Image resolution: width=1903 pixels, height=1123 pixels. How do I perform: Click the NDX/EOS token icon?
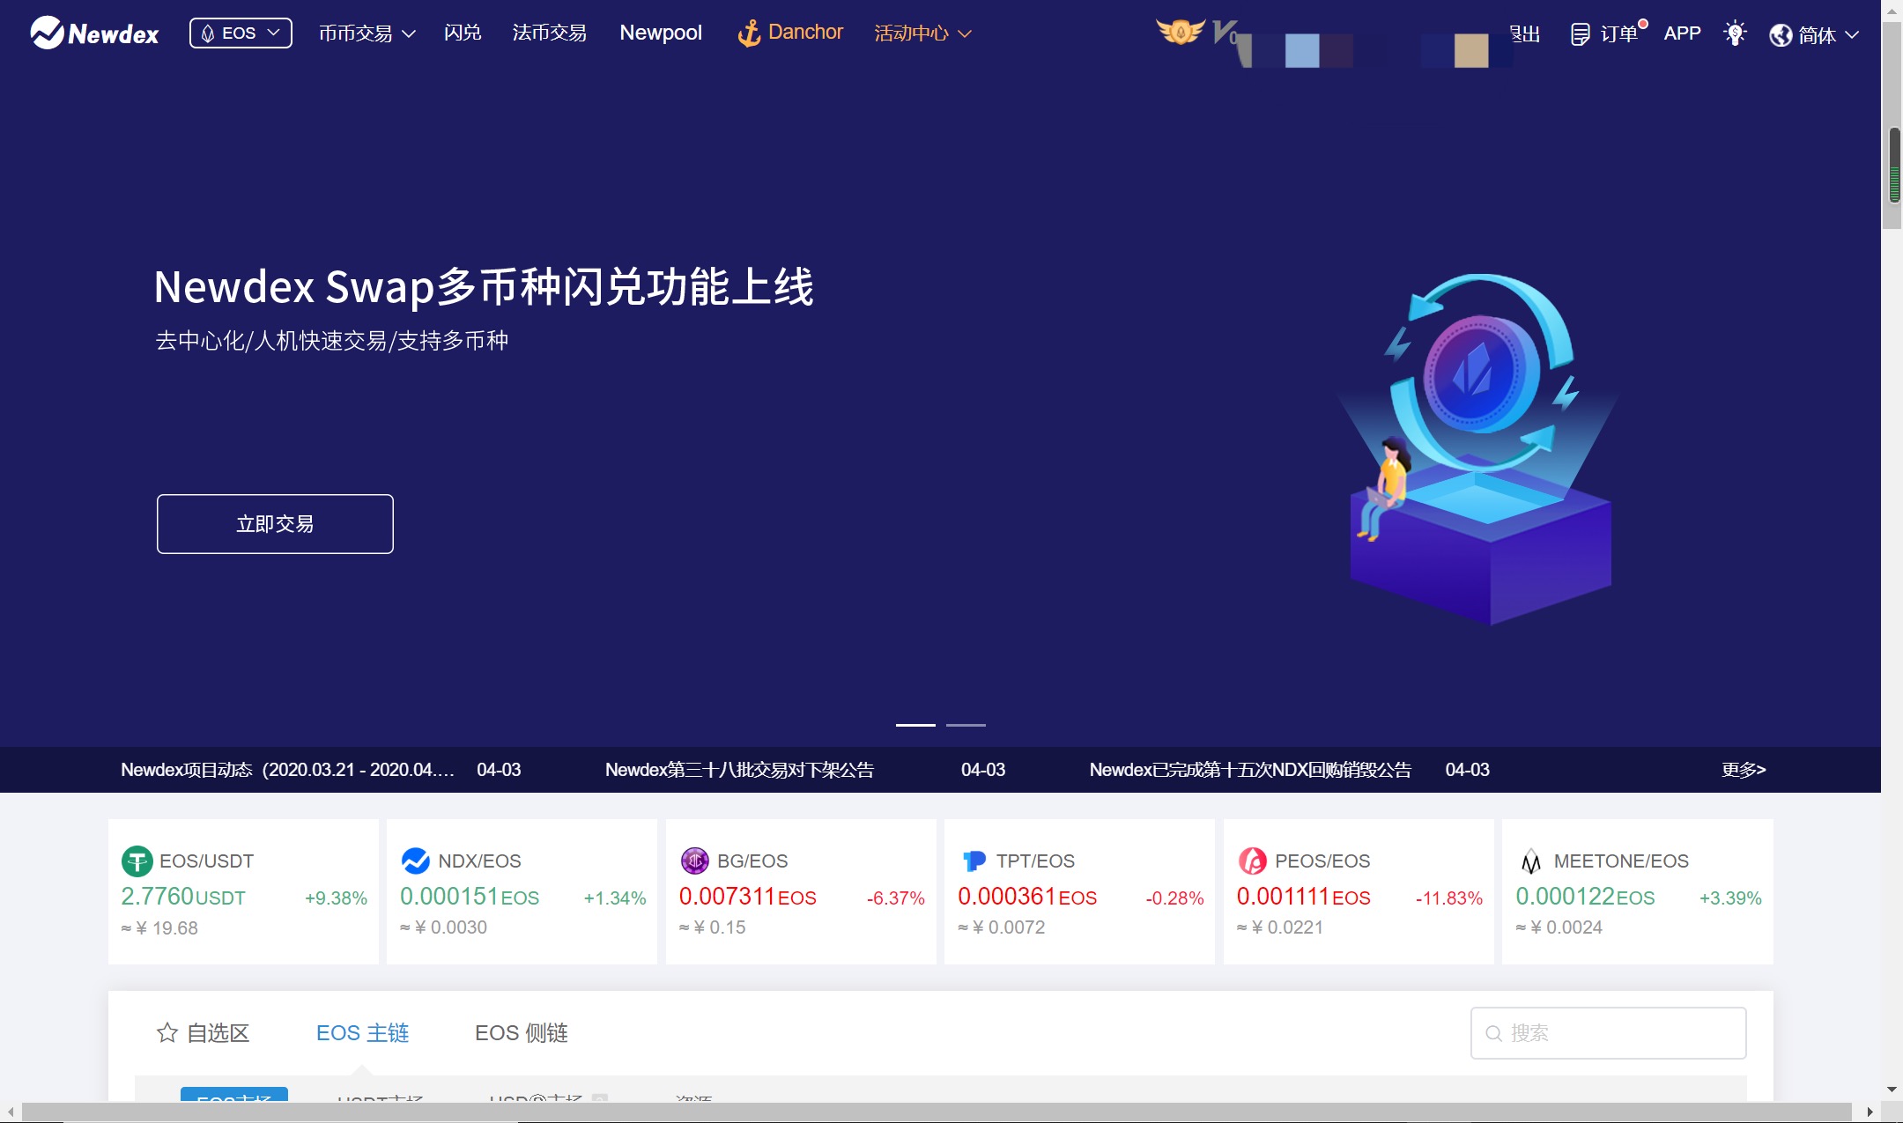tap(415, 861)
